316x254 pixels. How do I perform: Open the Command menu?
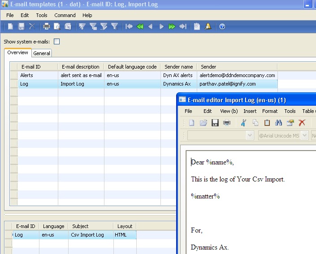coord(65,15)
